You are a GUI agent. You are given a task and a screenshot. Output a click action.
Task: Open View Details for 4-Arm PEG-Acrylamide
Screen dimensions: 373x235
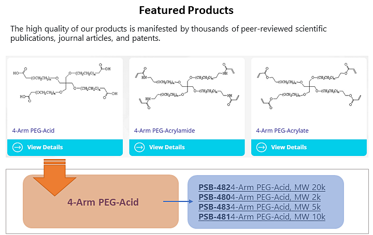click(x=187, y=148)
